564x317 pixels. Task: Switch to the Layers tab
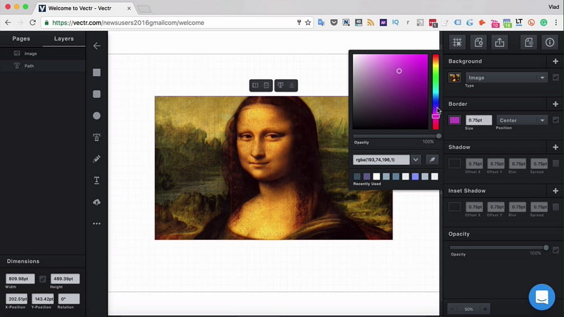click(64, 39)
